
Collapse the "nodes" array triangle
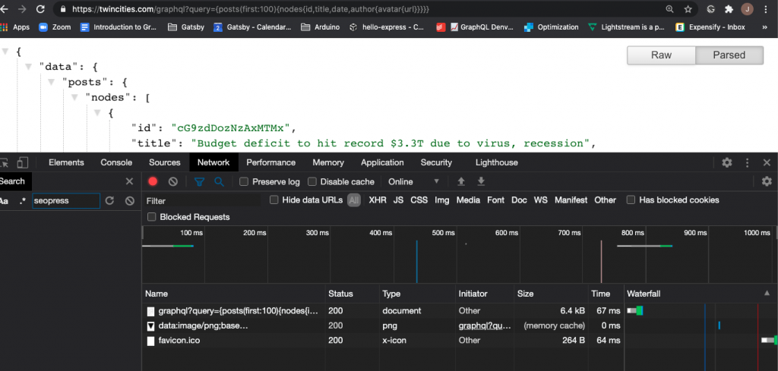[75, 97]
